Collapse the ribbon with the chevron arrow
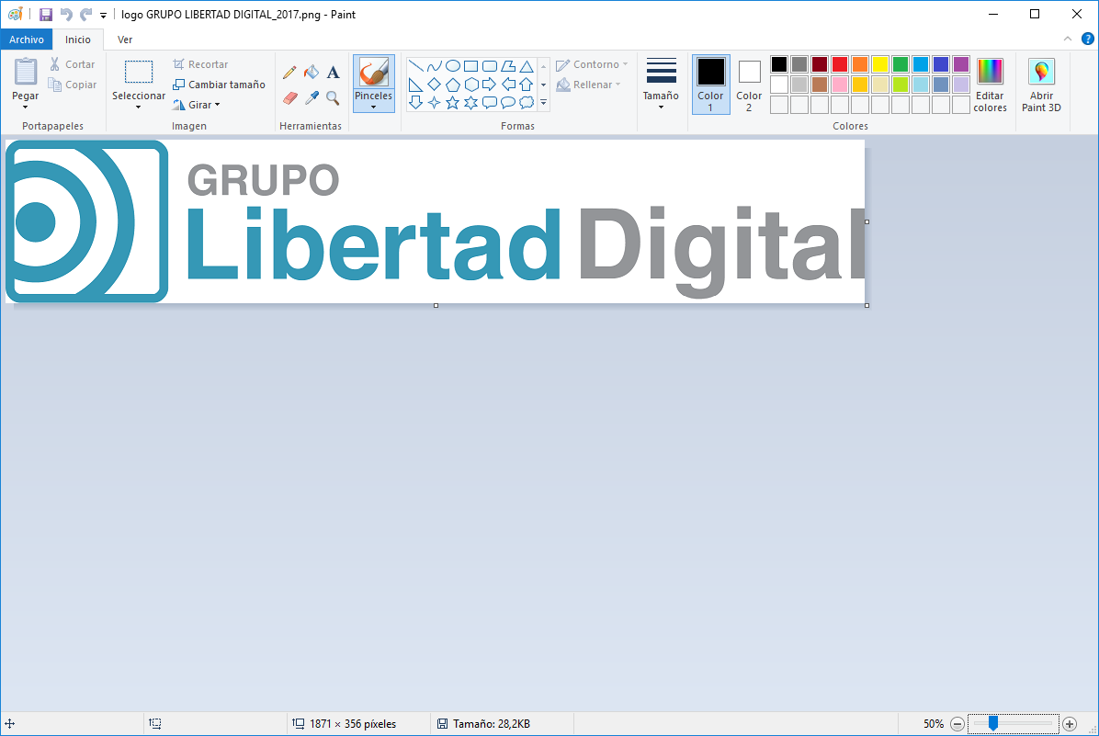 (x=1067, y=40)
